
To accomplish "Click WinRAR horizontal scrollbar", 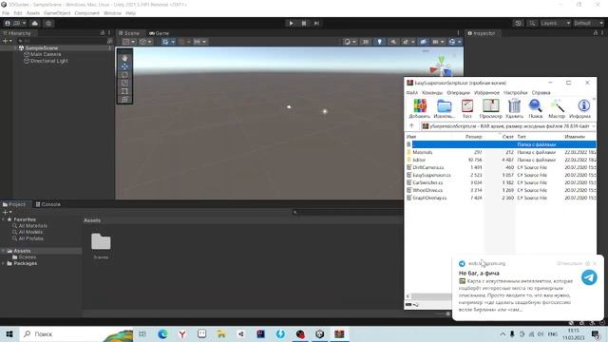I will pos(430,296).
